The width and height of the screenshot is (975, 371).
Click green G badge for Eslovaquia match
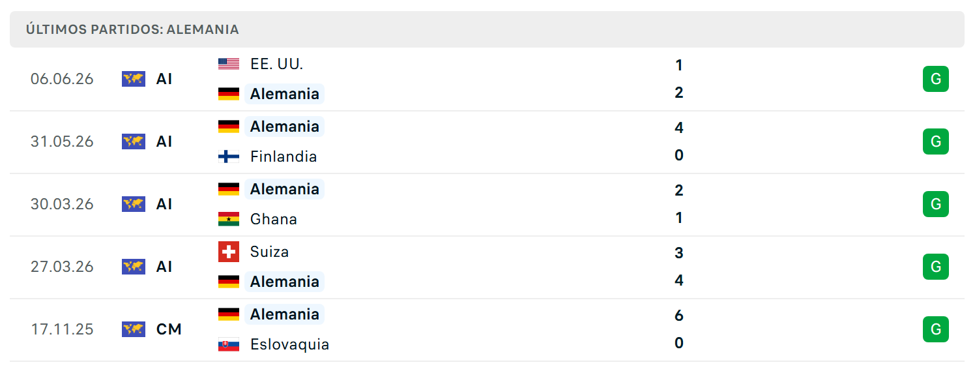(x=936, y=329)
